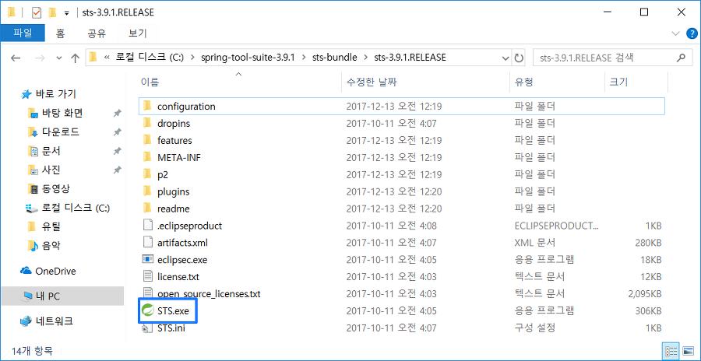This screenshot has height=361, width=701.
Task: Open 다운로드 in quick access
Action: click(x=53, y=132)
